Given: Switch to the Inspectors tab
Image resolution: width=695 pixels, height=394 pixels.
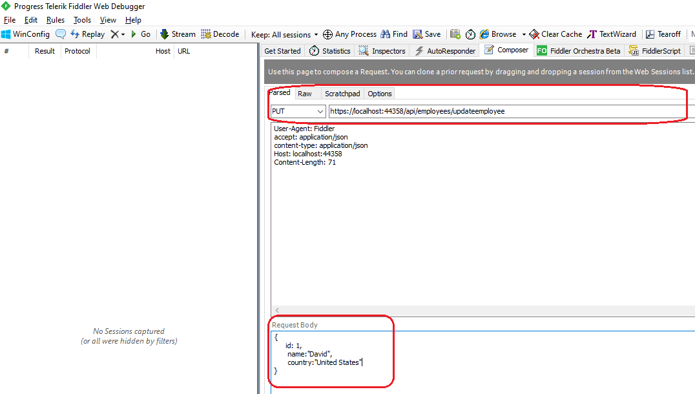Looking at the screenshot, I should coord(382,51).
